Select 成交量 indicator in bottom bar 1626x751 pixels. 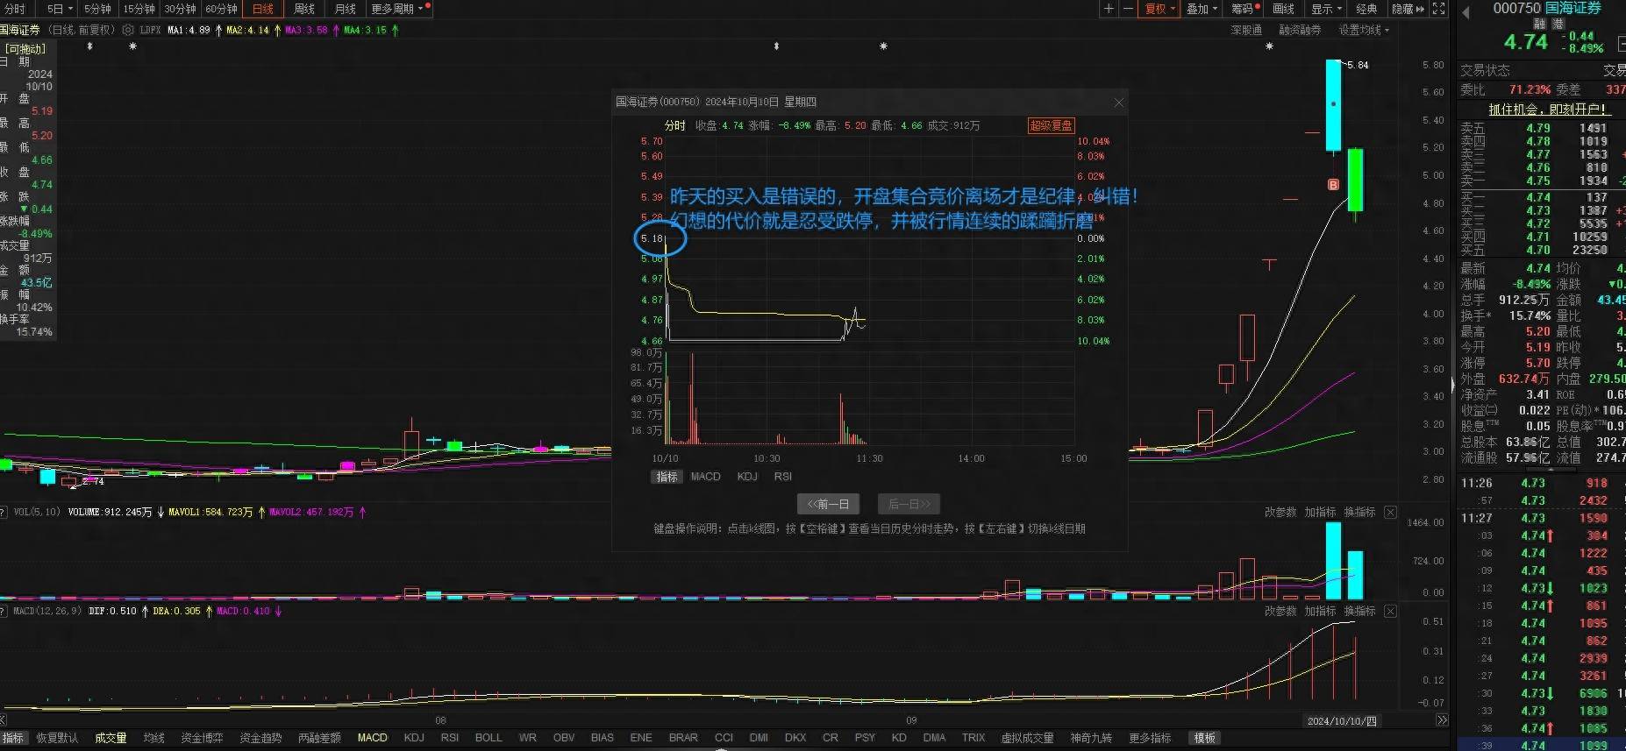tap(111, 738)
